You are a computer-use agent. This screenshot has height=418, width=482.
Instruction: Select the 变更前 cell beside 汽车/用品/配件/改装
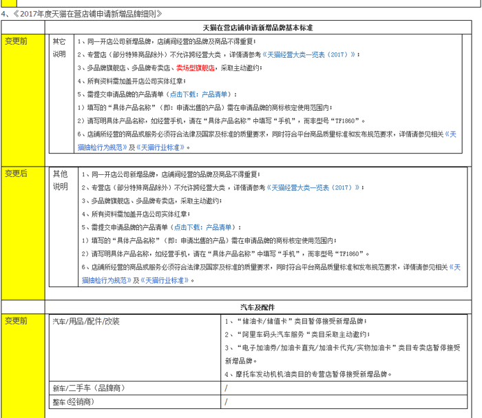click(23, 366)
